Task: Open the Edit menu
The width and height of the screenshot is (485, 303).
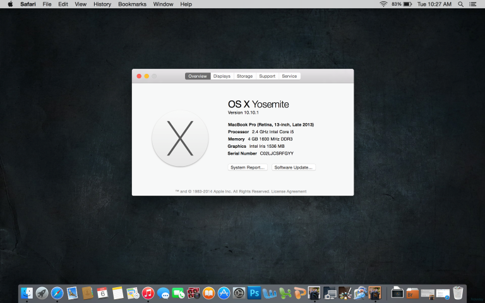Action: [63, 4]
